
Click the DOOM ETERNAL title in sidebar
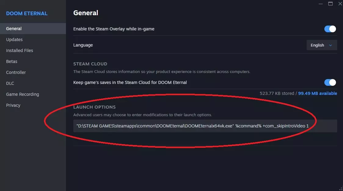(x=27, y=13)
